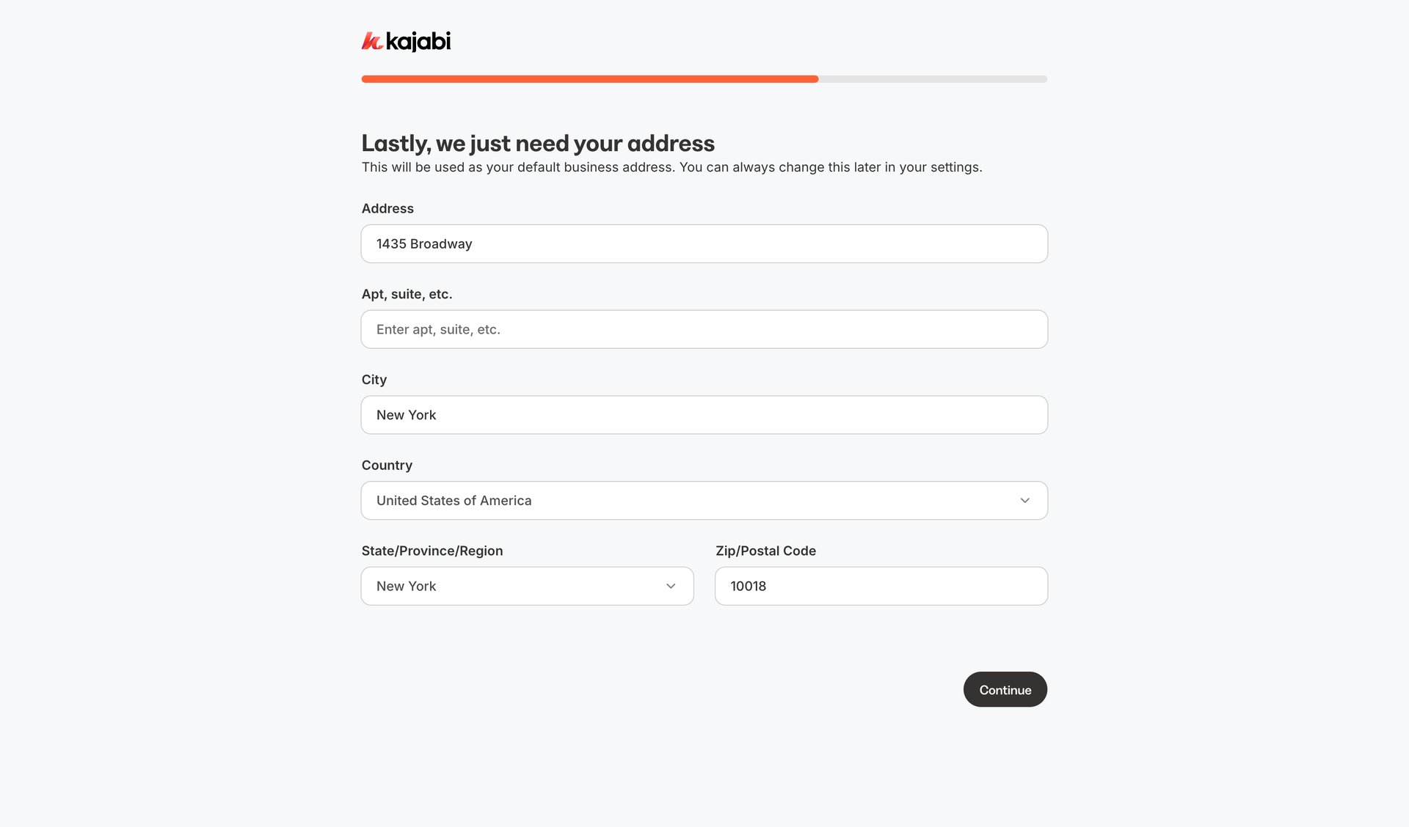Image resolution: width=1409 pixels, height=827 pixels.
Task: Click the empty Apt, suite, etc. field
Action: (x=704, y=329)
